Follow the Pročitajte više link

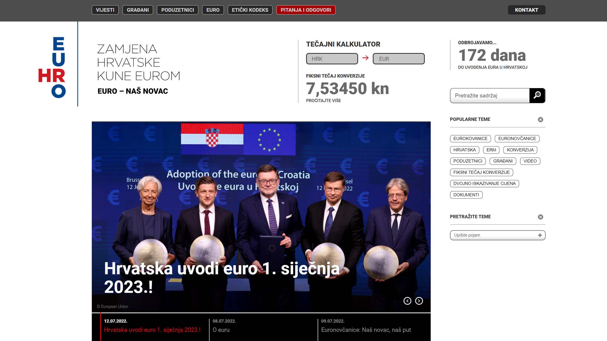click(x=323, y=101)
